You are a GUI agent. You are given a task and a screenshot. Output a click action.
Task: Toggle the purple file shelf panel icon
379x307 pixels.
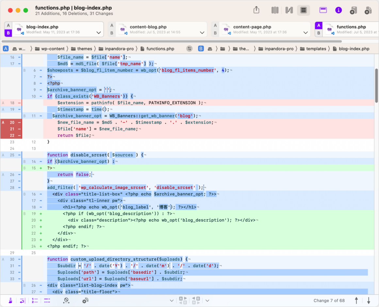tap(323, 10)
